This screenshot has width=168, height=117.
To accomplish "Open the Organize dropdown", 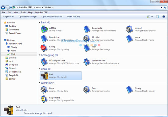I will pos(9,17).
